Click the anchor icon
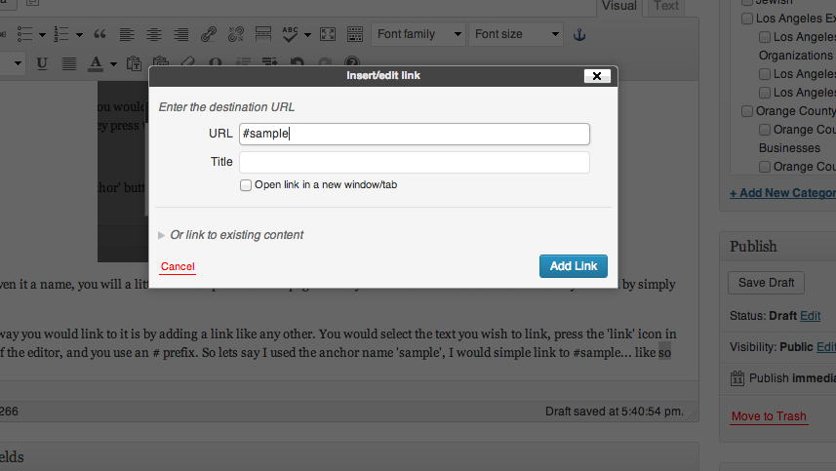 click(579, 35)
